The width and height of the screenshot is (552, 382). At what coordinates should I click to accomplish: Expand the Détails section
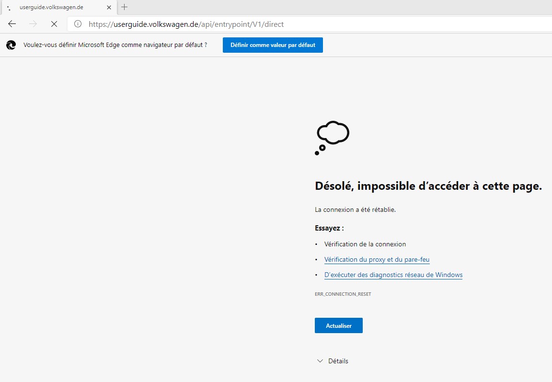333,361
